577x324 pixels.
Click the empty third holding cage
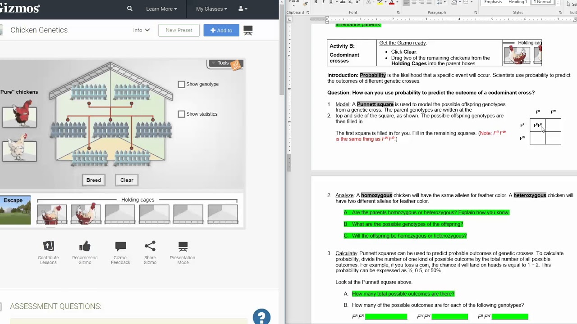(x=120, y=214)
